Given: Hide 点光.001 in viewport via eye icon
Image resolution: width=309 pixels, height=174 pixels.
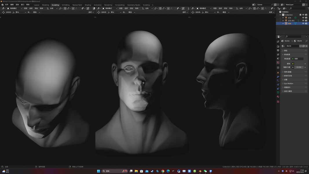Looking at the screenshot, I should pyautogui.click(x=303, y=21).
